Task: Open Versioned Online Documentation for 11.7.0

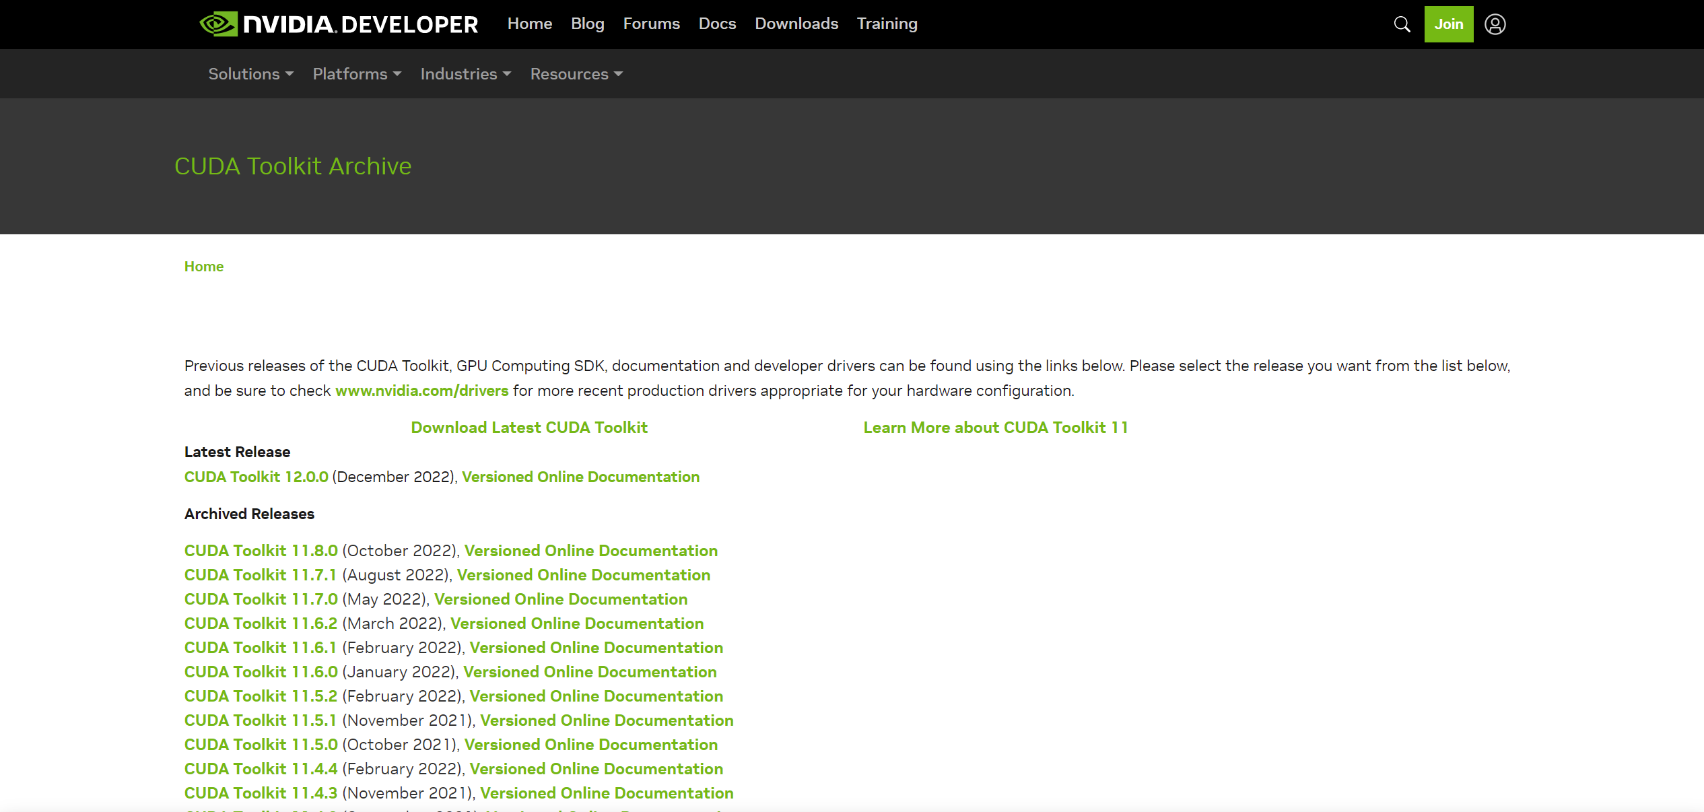Action: point(561,599)
